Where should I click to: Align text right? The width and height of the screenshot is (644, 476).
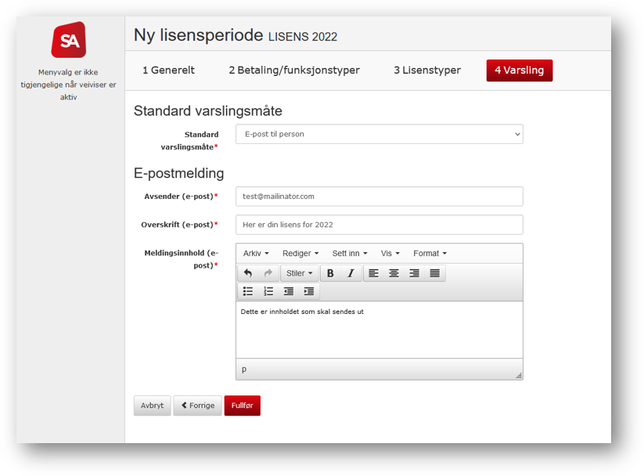tap(415, 273)
